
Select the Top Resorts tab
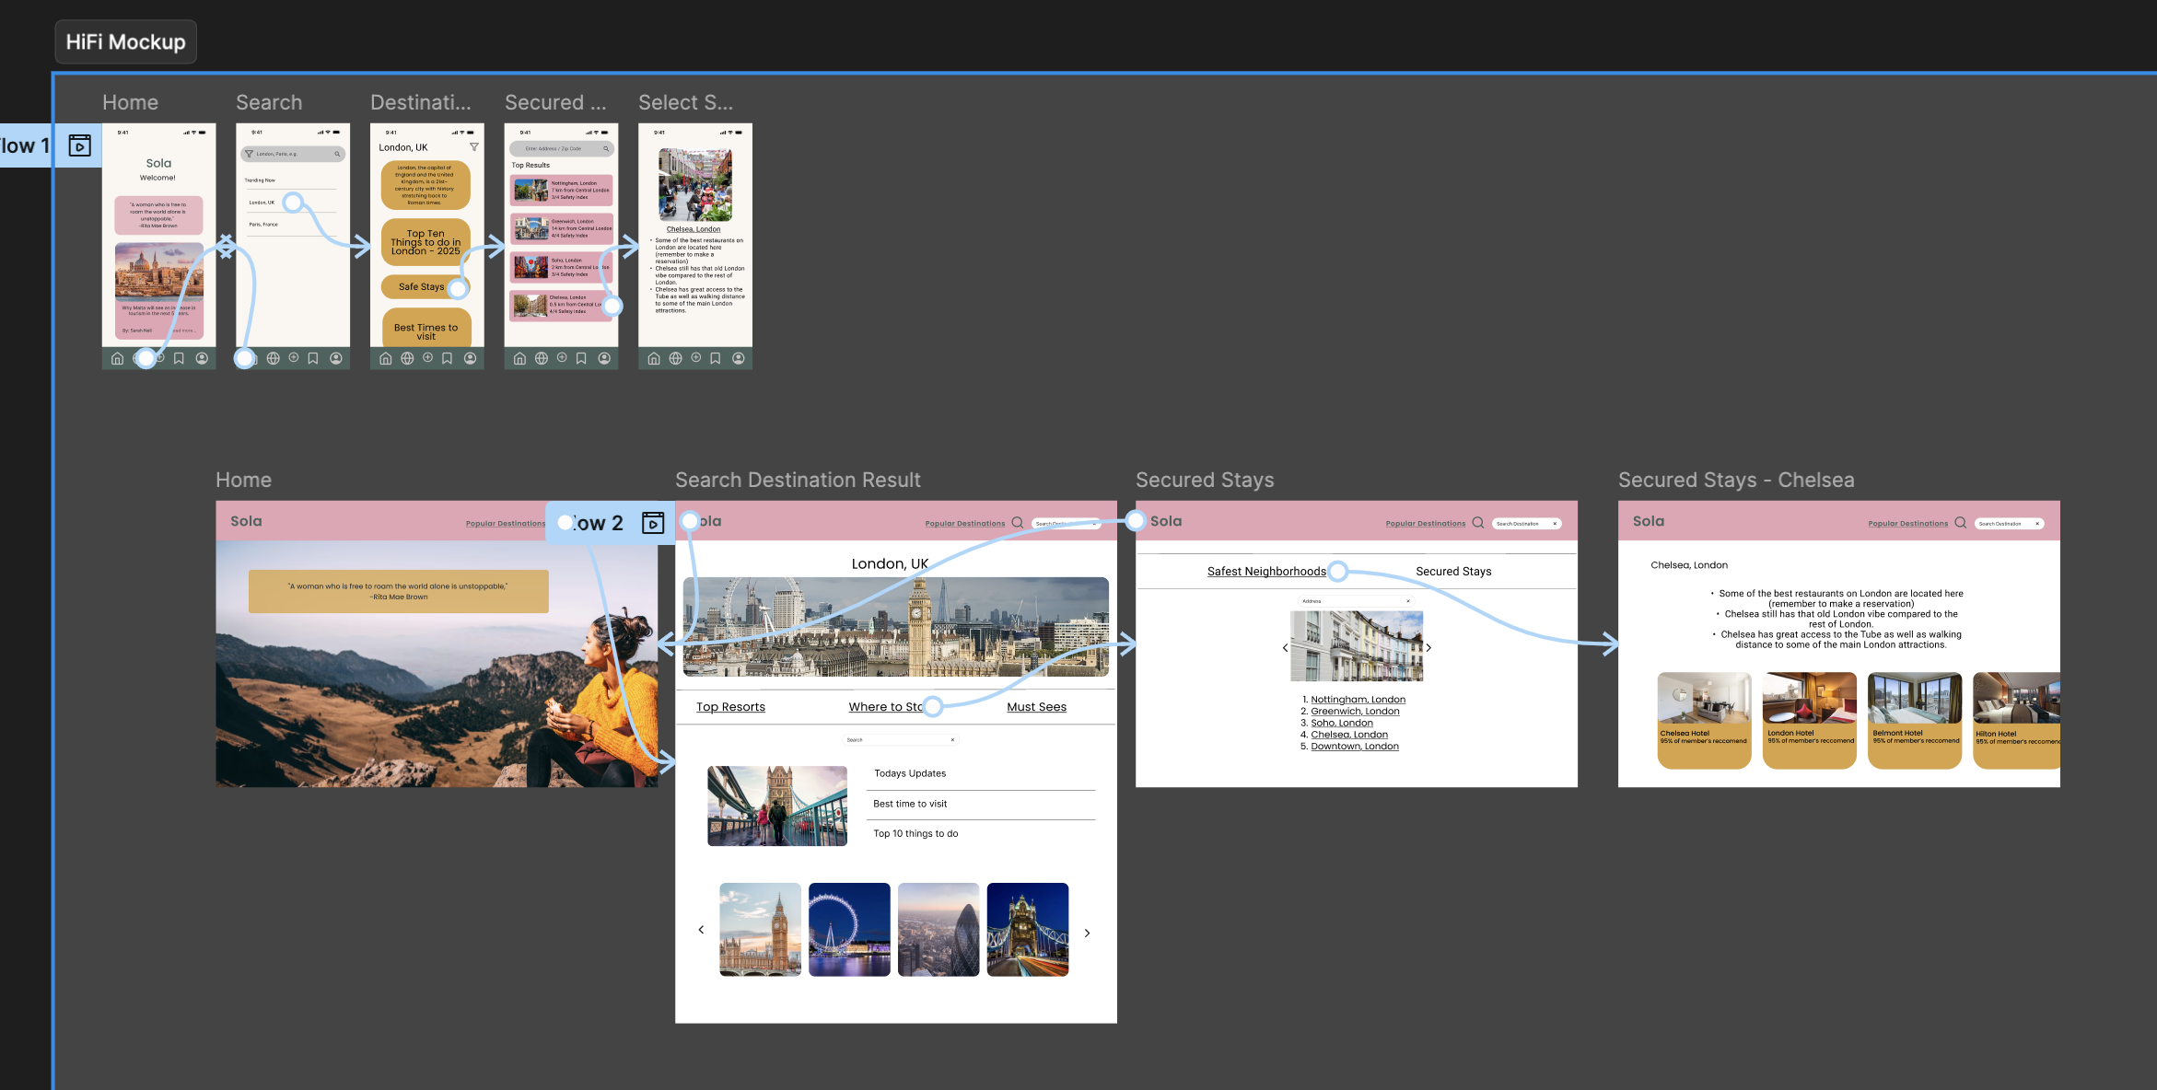point(730,707)
